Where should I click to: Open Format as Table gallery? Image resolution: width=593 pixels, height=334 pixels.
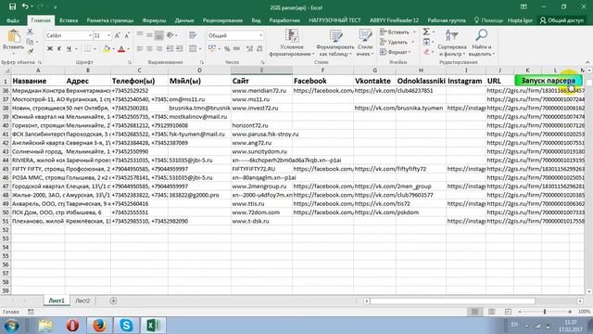tap(335, 43)
